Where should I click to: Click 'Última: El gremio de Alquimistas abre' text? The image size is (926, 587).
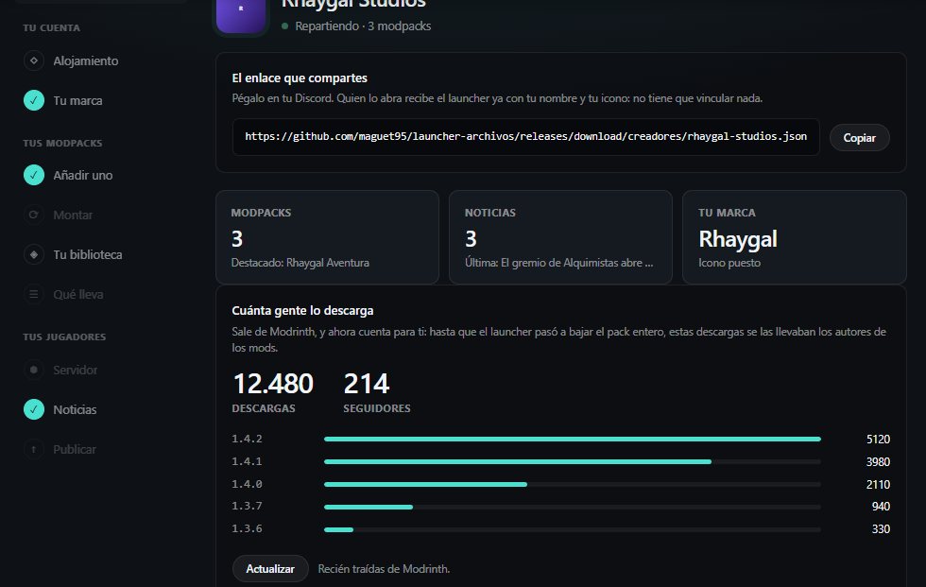(x=558, y=263)
